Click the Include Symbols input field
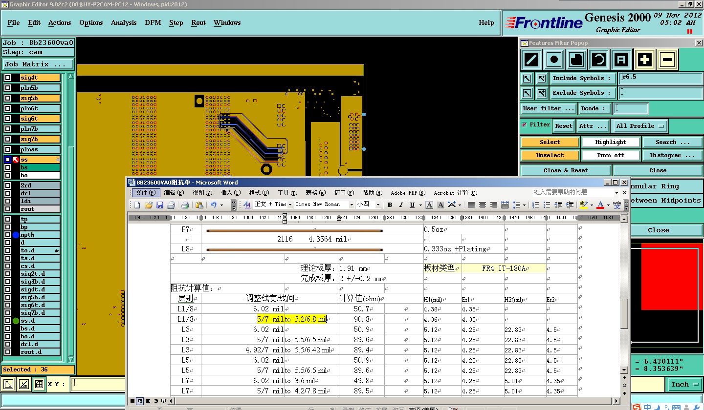The image size is (704, 410). (660, 78)
